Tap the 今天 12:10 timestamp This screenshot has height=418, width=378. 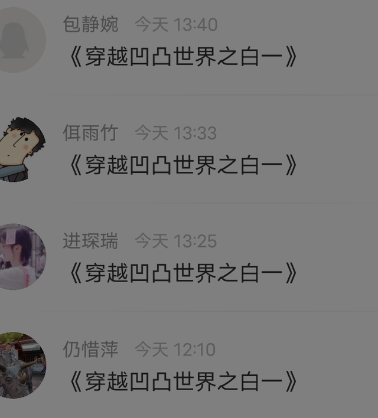pos(175,350)
